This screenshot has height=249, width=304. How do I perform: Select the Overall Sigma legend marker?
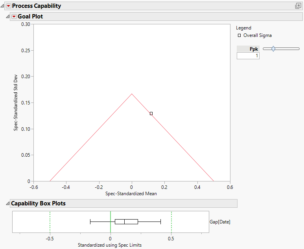pyautogui.click(x=239, y=35)
